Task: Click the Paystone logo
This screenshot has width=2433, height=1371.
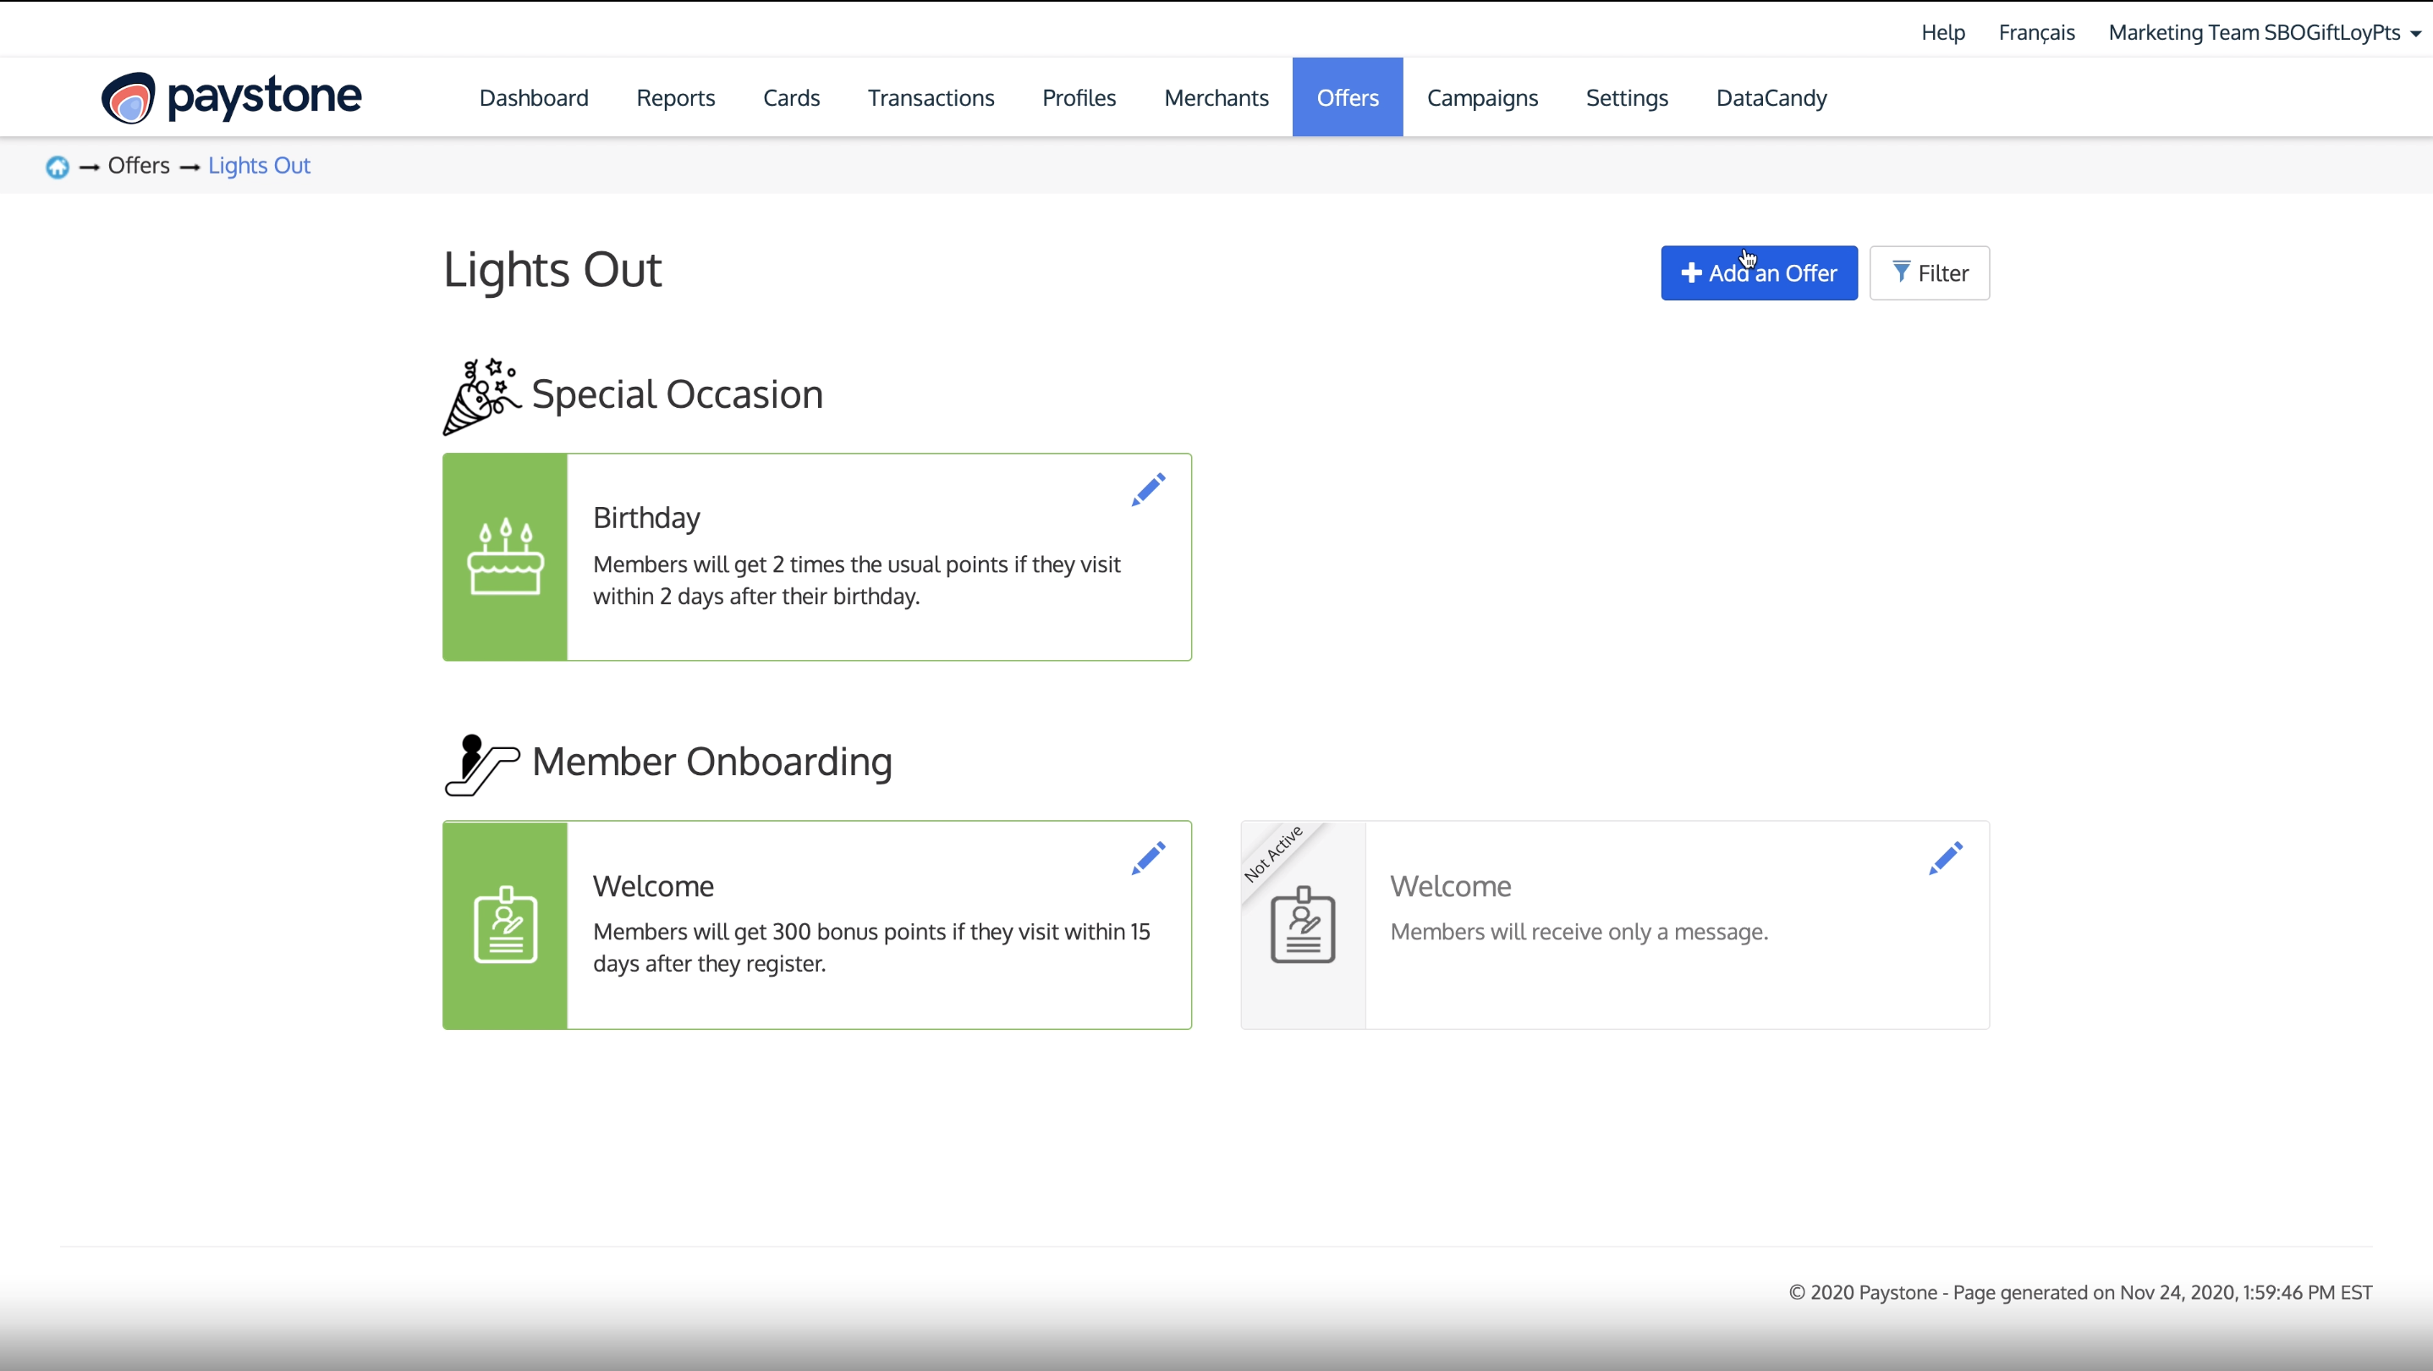Action: click(230, 96)
